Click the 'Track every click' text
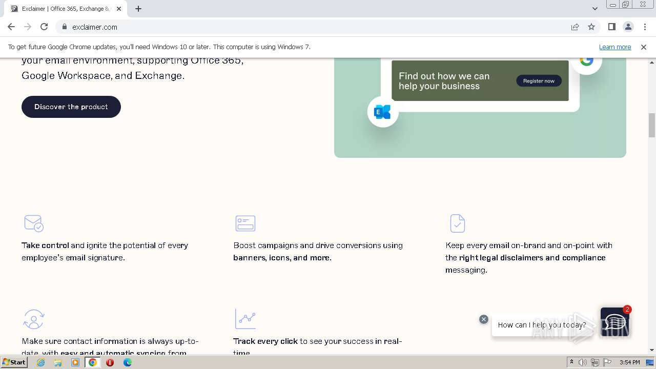656x369 pixels. click(x=265, y=341)
